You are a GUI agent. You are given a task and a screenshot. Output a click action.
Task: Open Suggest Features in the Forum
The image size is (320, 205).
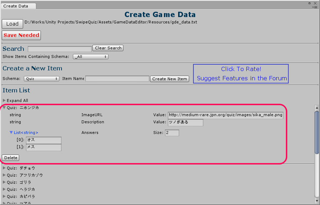pyautogui.click(x=241, y=78)
